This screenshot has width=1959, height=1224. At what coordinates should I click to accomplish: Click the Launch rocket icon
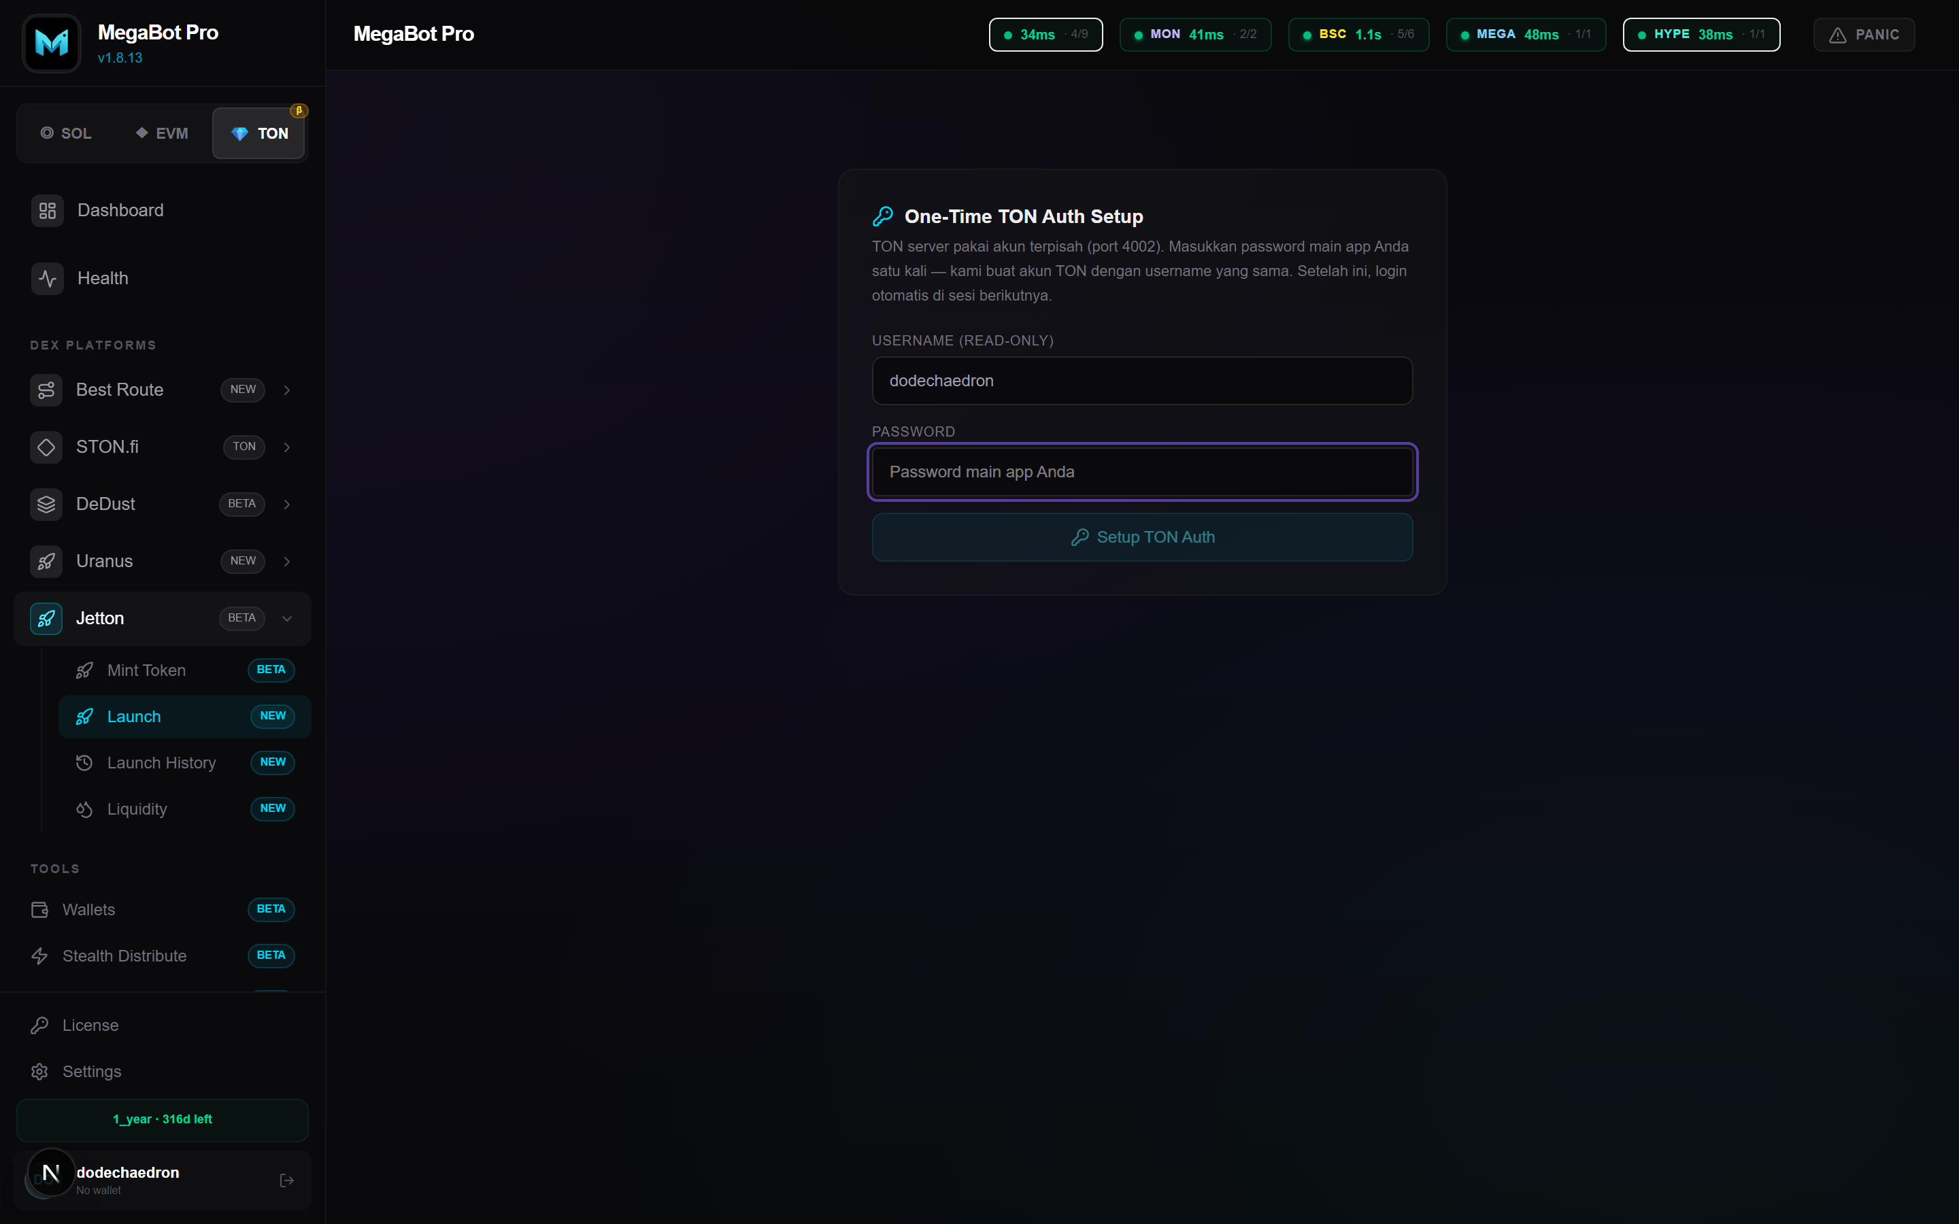click(x=84, y=717)
